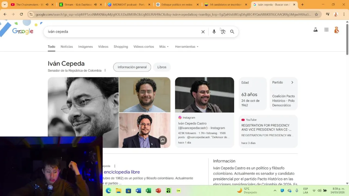Click the browser address bar URL
Image resolution: width=349 pixels, height=196 pixels.
click(x=173, y=14)
